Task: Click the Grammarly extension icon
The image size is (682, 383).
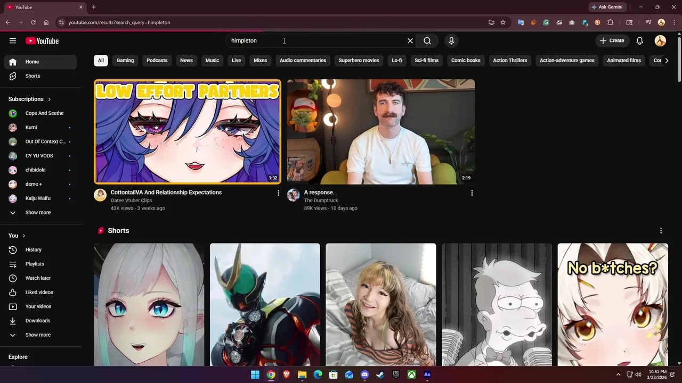Action: (546, 22)
